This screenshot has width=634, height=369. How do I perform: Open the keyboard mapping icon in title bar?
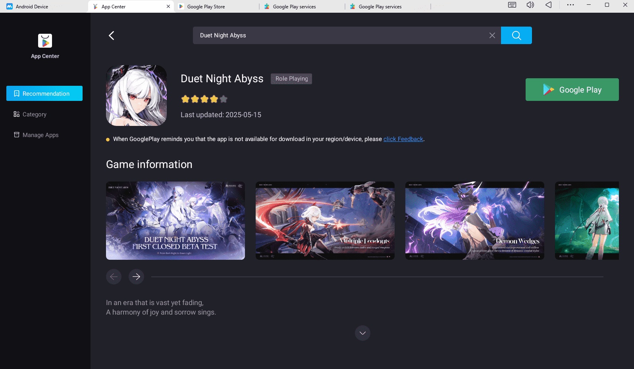click(512, 5)
